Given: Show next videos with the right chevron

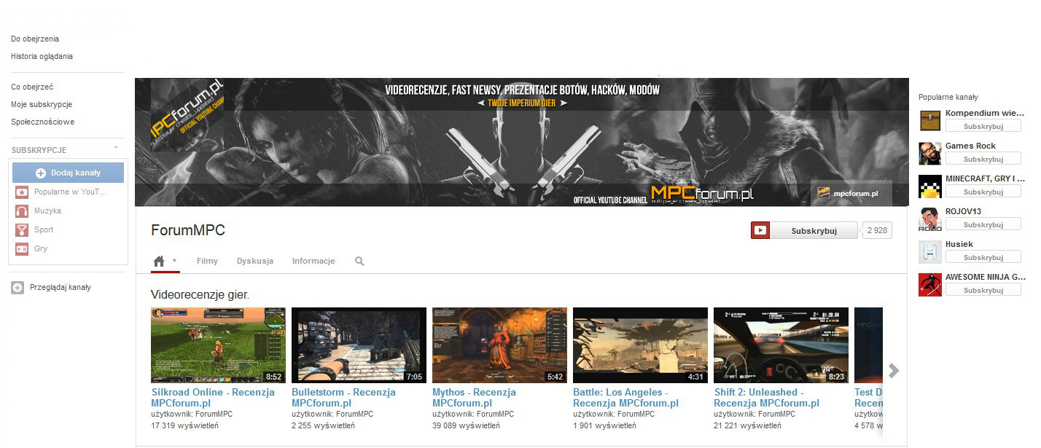Looking at the screenshot, I should pyautogui.click(x=894, y=370).
